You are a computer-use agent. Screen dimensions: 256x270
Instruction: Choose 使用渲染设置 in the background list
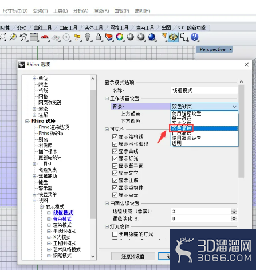click(x=204, y=138)
